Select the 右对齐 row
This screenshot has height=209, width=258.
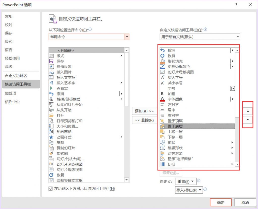pos(197,115)
